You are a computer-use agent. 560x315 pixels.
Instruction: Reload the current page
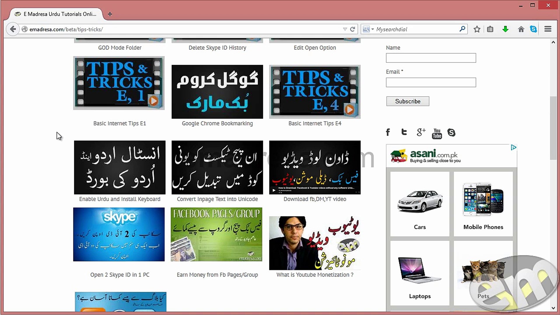353,29
